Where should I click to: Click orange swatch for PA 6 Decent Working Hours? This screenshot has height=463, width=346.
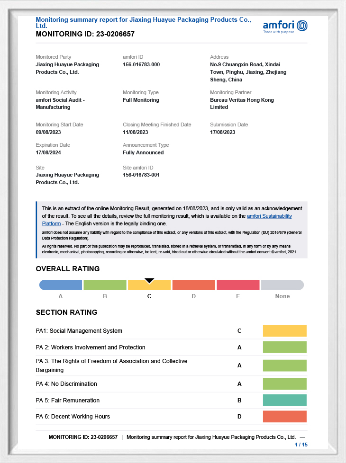point(284,417)
